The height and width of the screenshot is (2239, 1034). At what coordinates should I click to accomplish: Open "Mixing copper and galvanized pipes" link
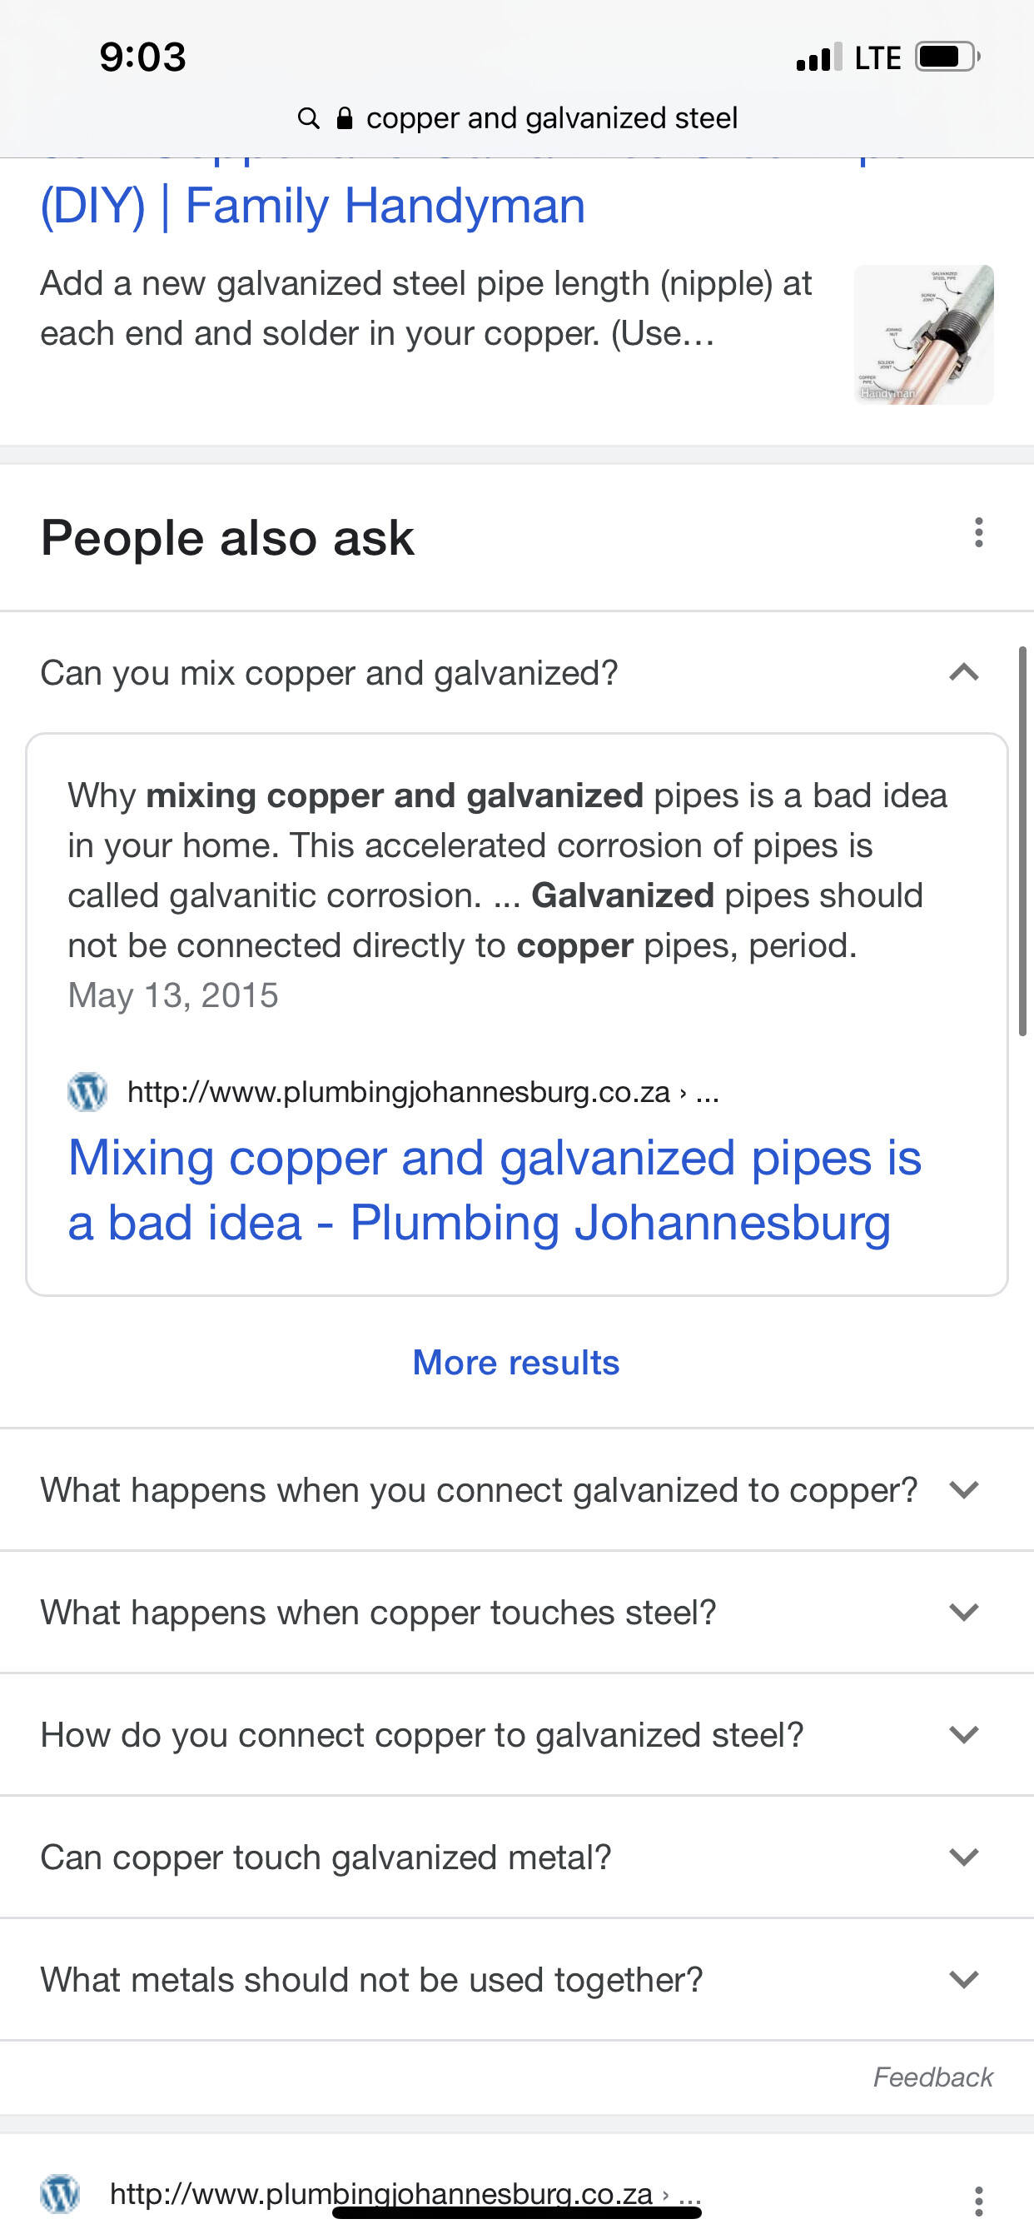[x=495, y=1190]
